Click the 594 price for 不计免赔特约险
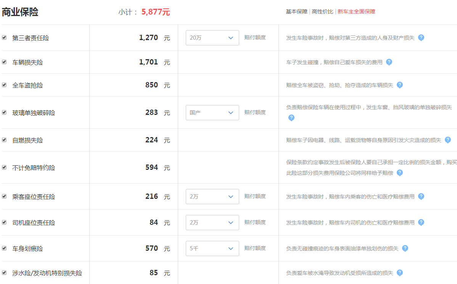This screenshot has width=457, height=284. (x=151, y=167)
